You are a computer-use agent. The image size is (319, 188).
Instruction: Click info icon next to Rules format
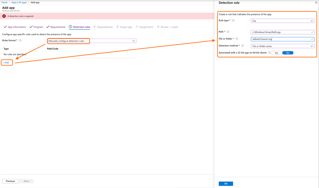(20, 41)
